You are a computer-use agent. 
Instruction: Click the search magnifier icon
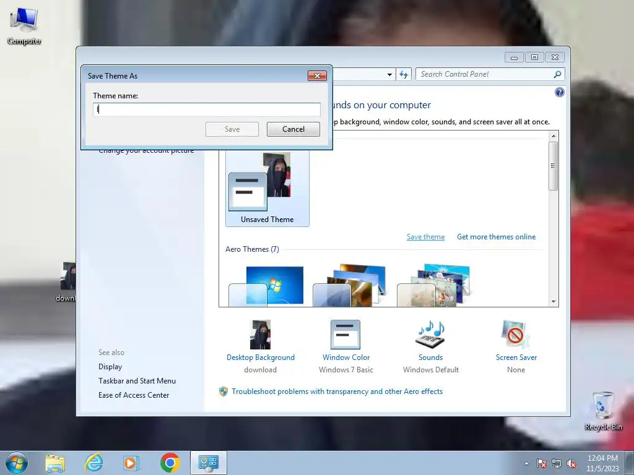click(x=558, y=74)
